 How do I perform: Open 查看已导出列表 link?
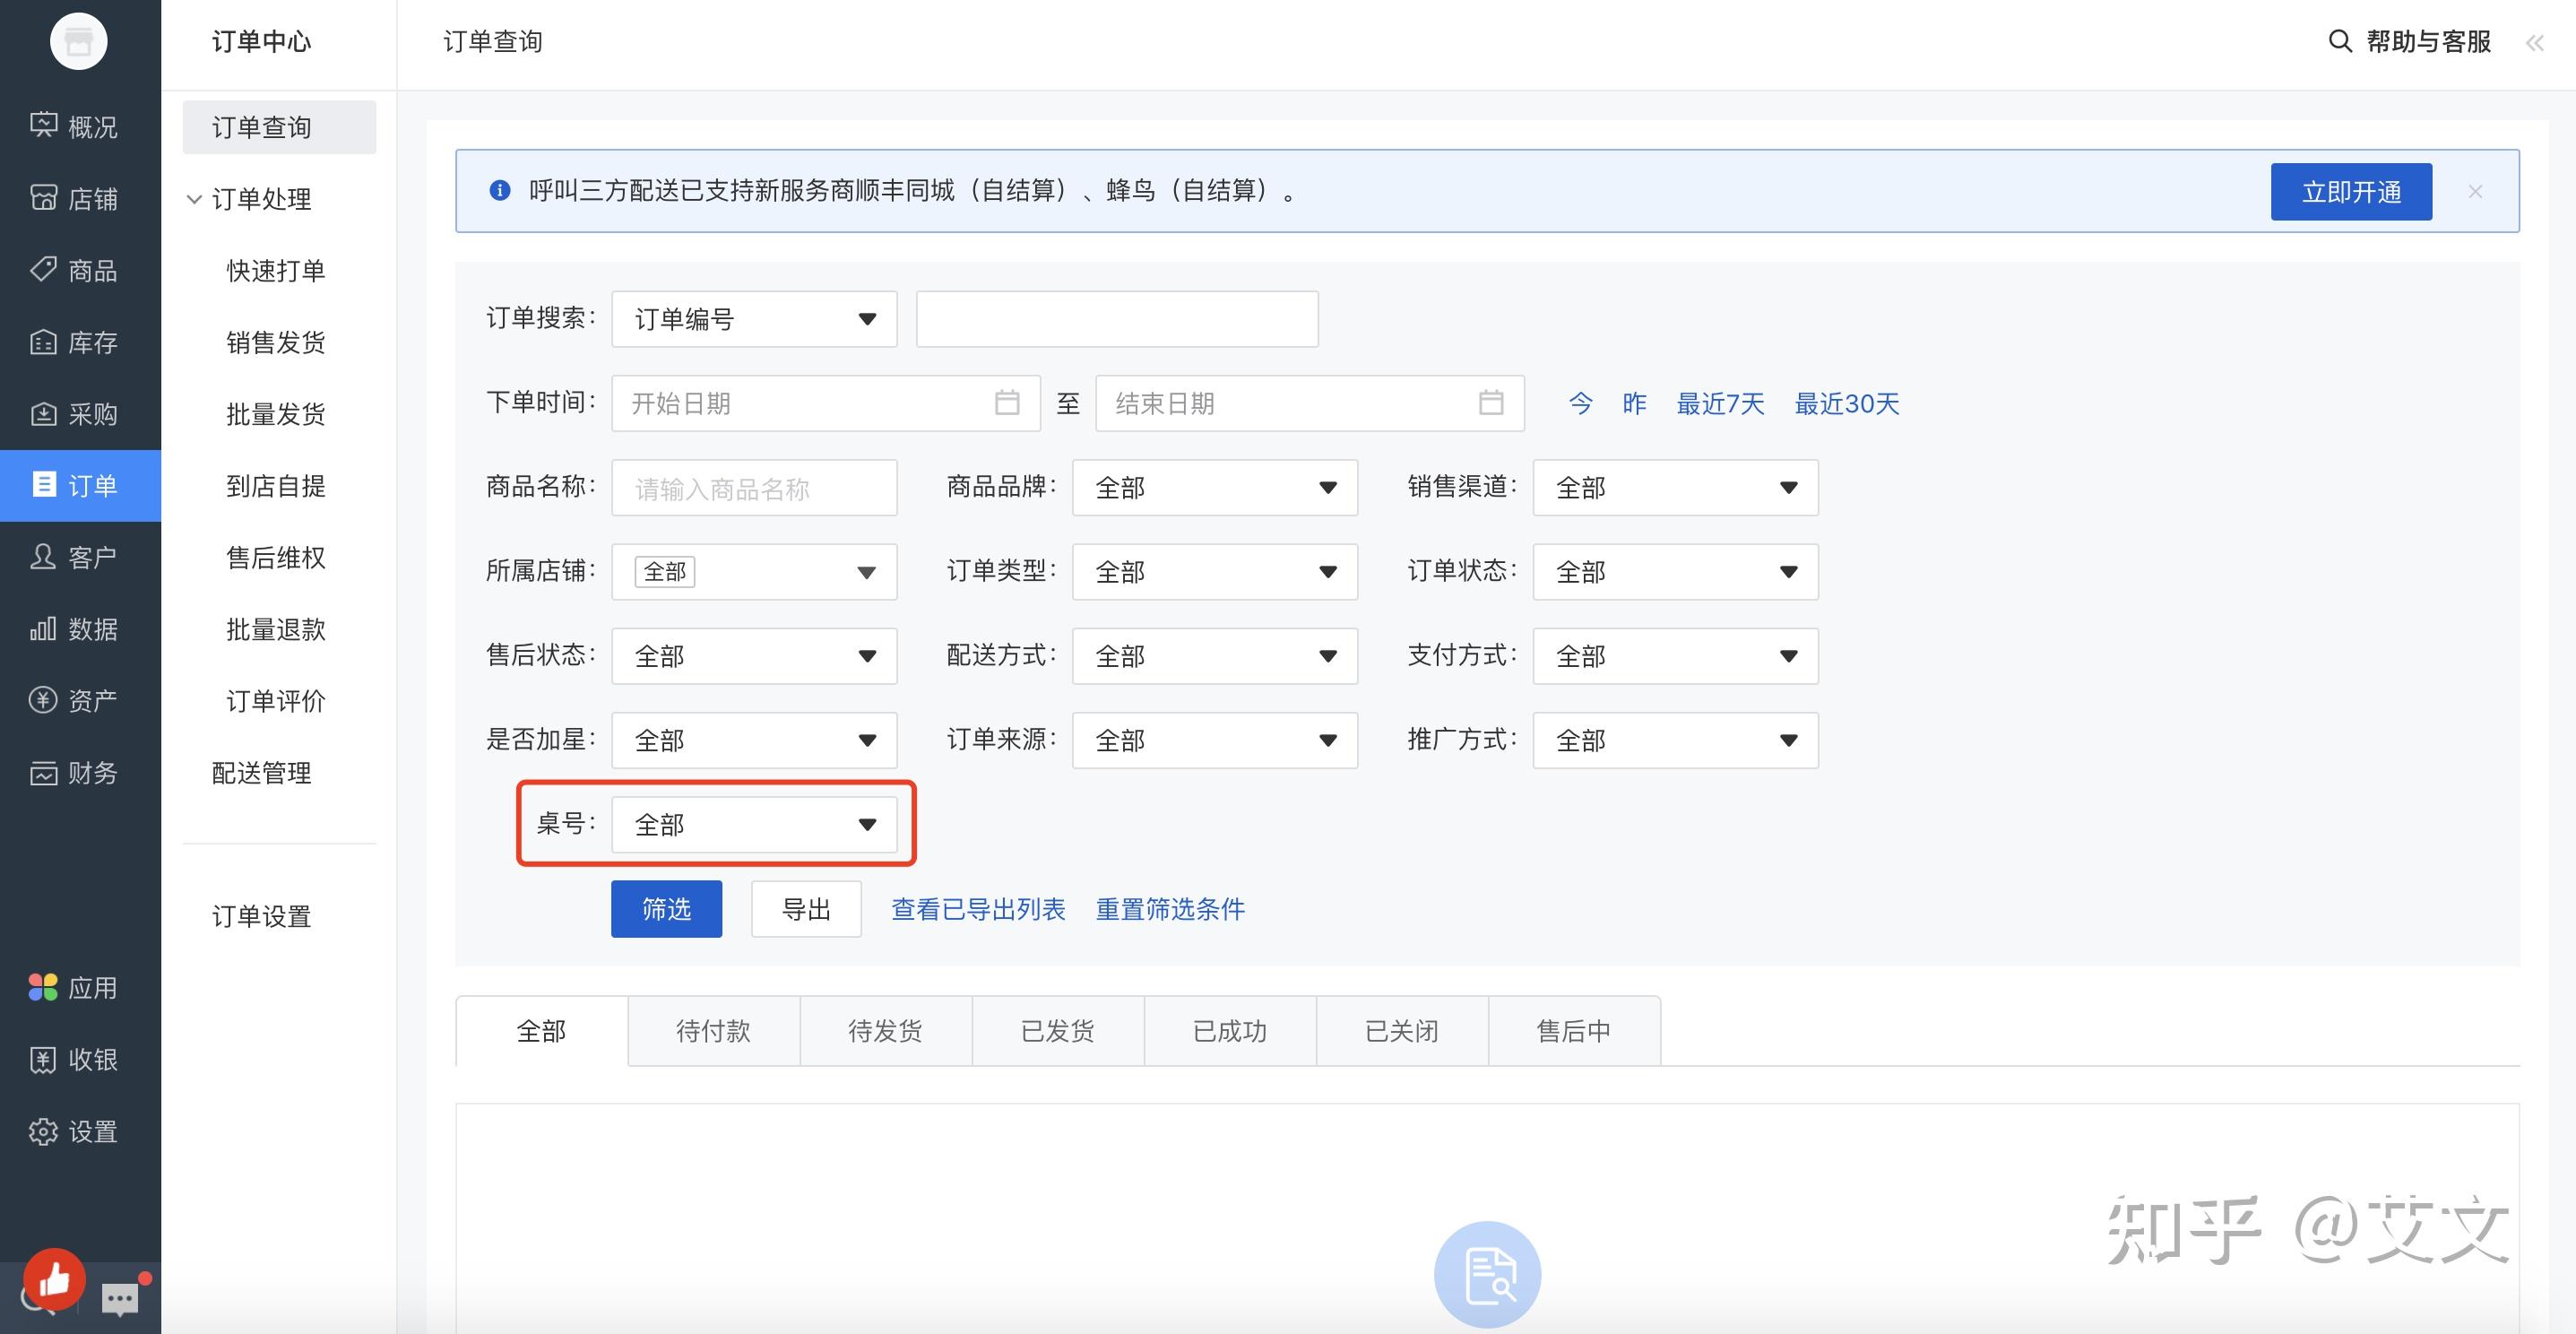click(978, 909)
